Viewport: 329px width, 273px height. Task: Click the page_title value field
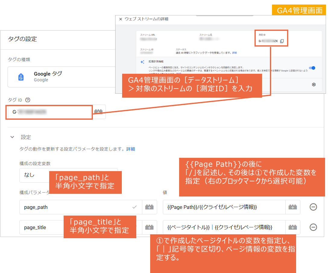click(x=224, y=227)
